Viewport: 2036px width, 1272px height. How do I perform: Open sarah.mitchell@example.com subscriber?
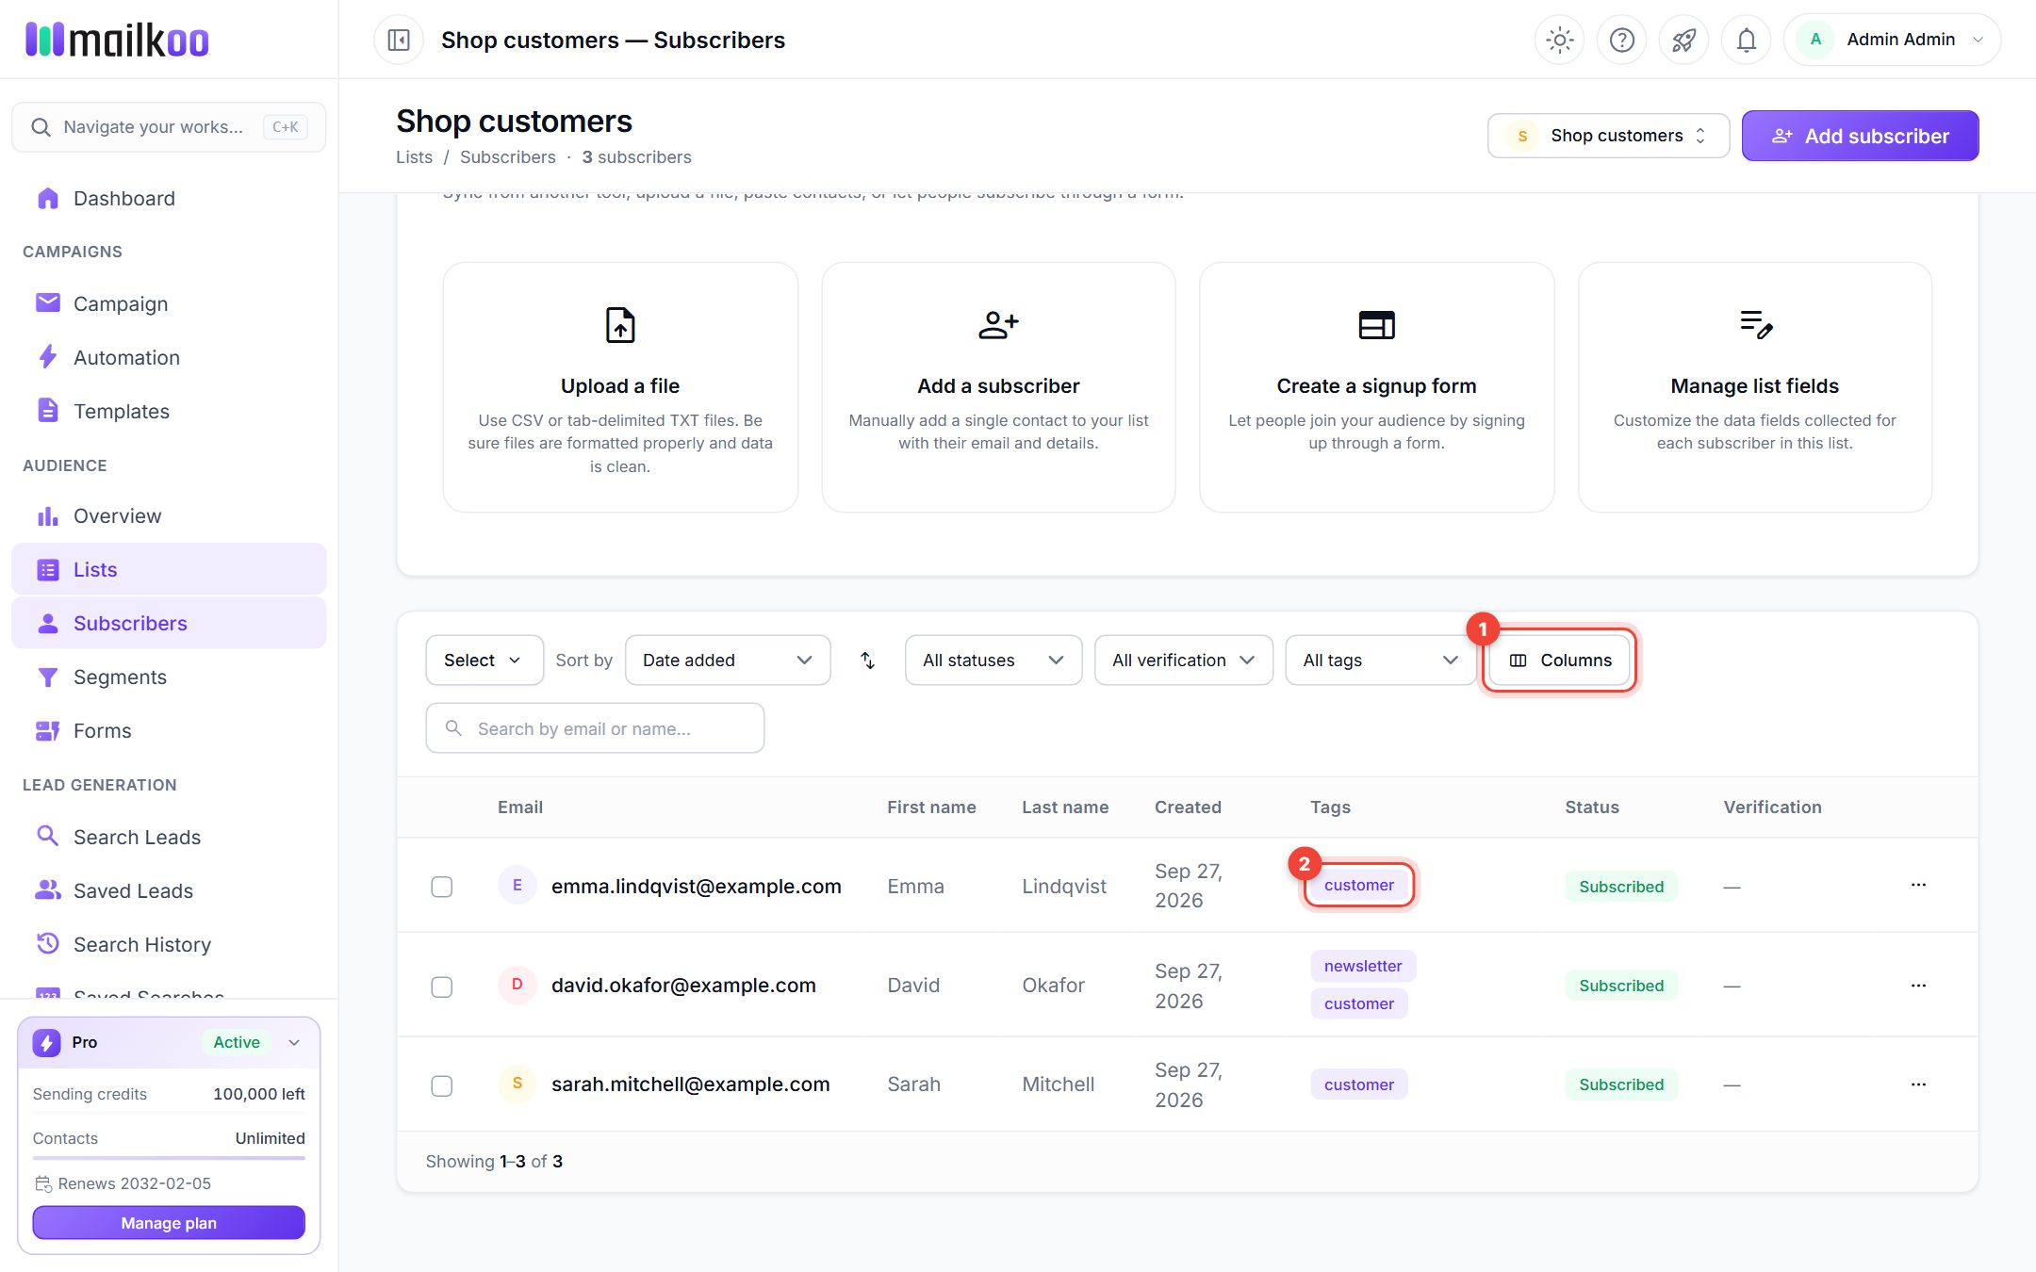(690, 1084)
